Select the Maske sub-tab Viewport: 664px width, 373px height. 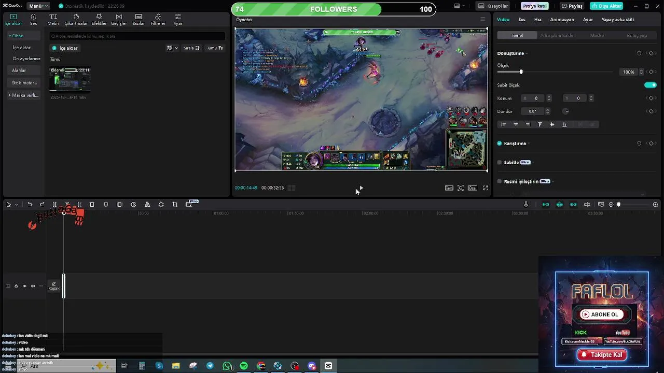(597, 36)
